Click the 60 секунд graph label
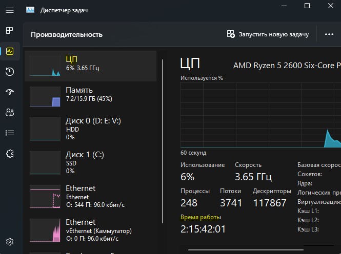The height and width of the screenshot is (254, 341). 193,153
